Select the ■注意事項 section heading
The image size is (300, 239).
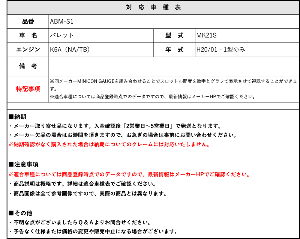coord(23,164)
